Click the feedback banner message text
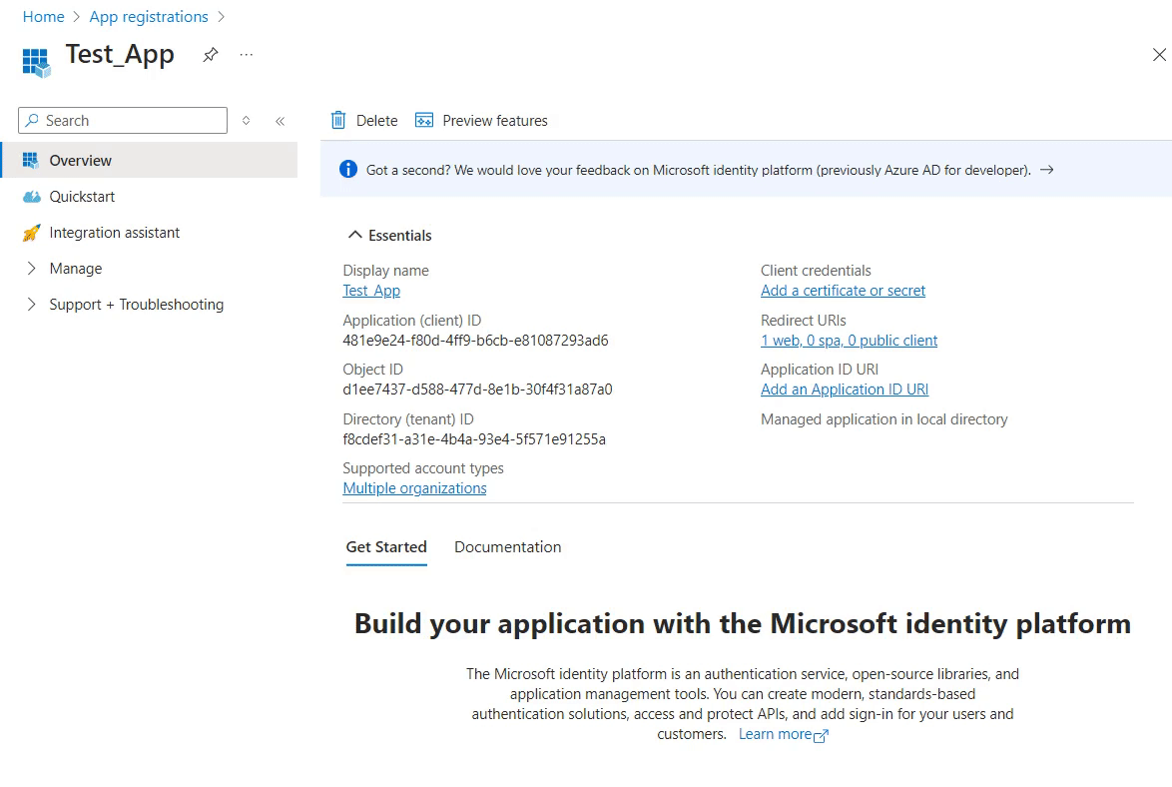The width and height of the screenshot is (1172, 787). [698, 170]
